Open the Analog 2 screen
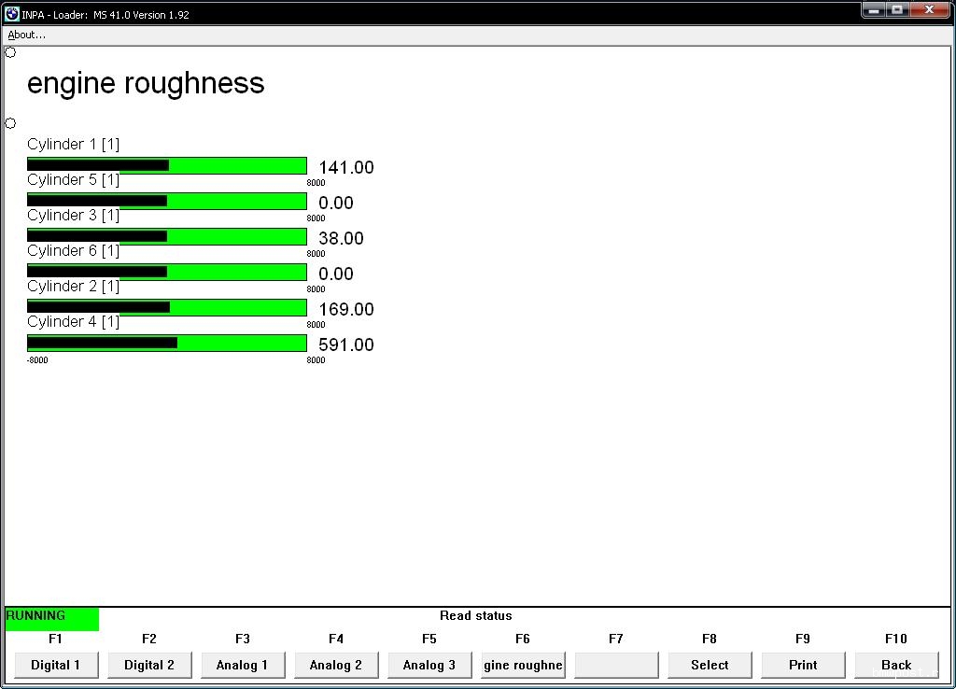956x689 pixels. pyautogui.click(x=336, y=665)
